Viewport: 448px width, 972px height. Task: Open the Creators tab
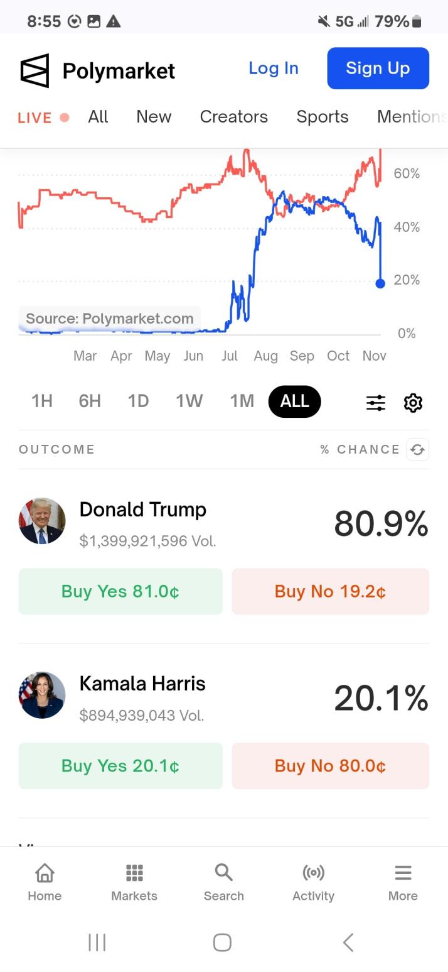coord(233,117)
